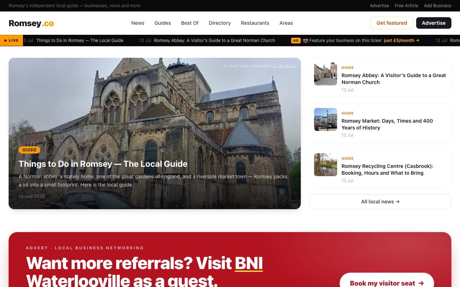Click the Romsey Market article thumbnail
This screenshot has width=460, height=287.
click(x=326, y=119)
